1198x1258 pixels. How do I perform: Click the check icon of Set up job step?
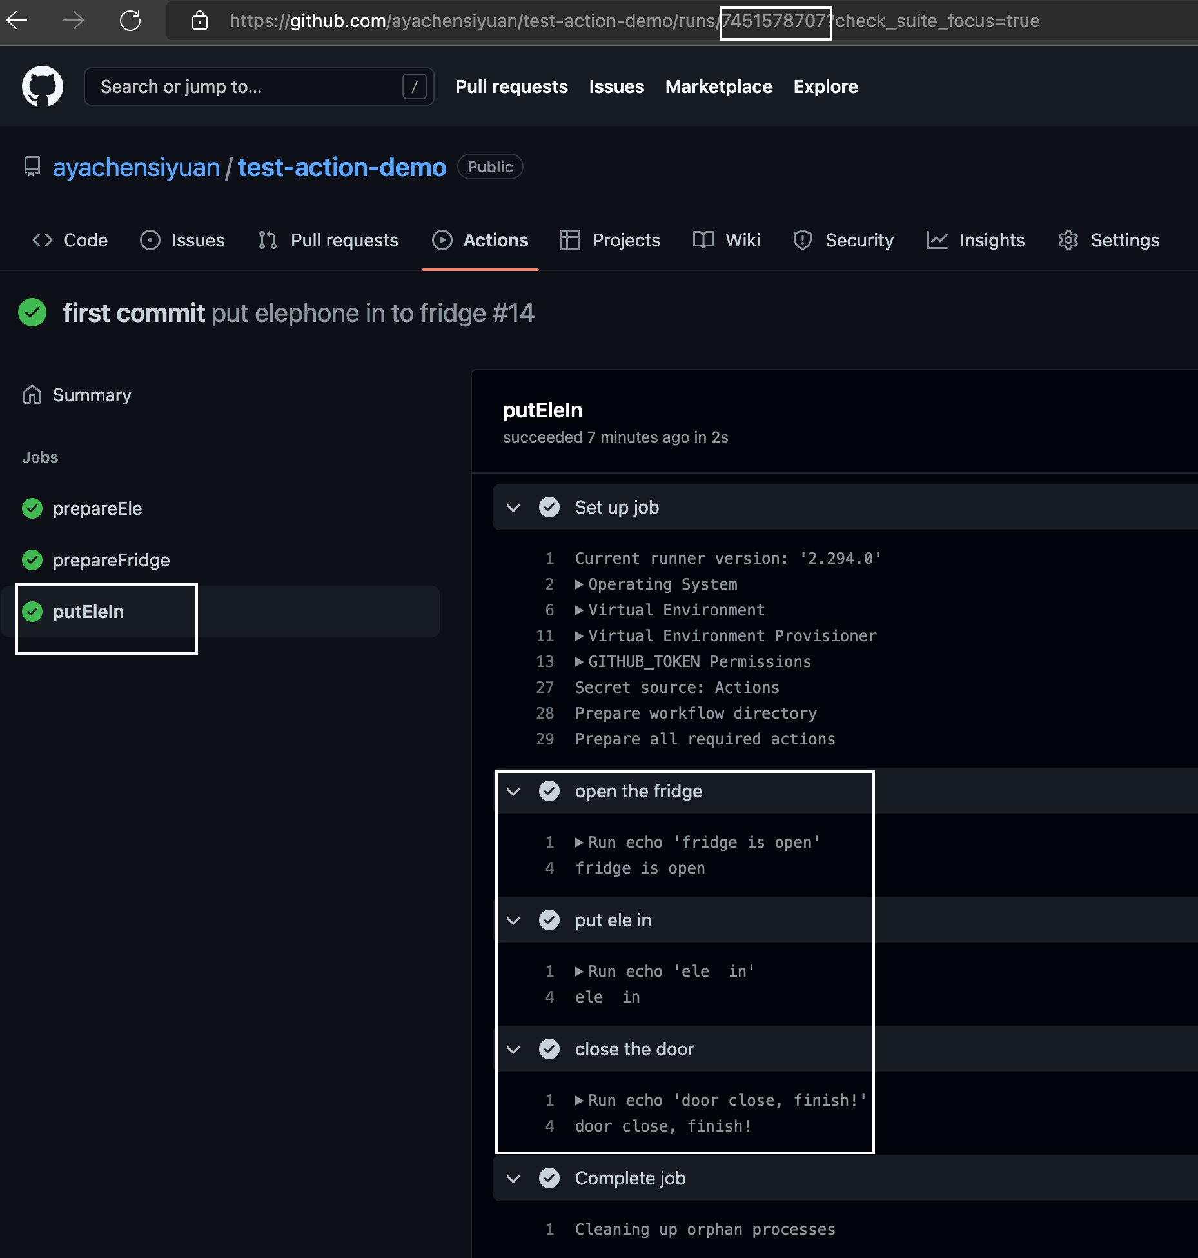pyautogui.click(x=549, y=507)
